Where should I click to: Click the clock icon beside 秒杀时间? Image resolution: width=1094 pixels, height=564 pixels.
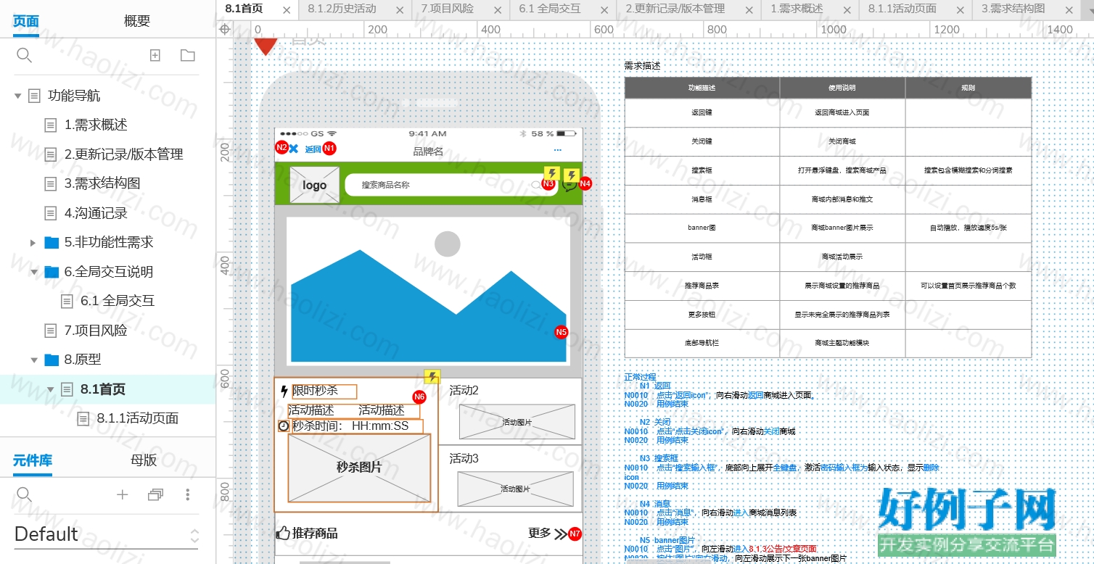[x=284, y=426]
